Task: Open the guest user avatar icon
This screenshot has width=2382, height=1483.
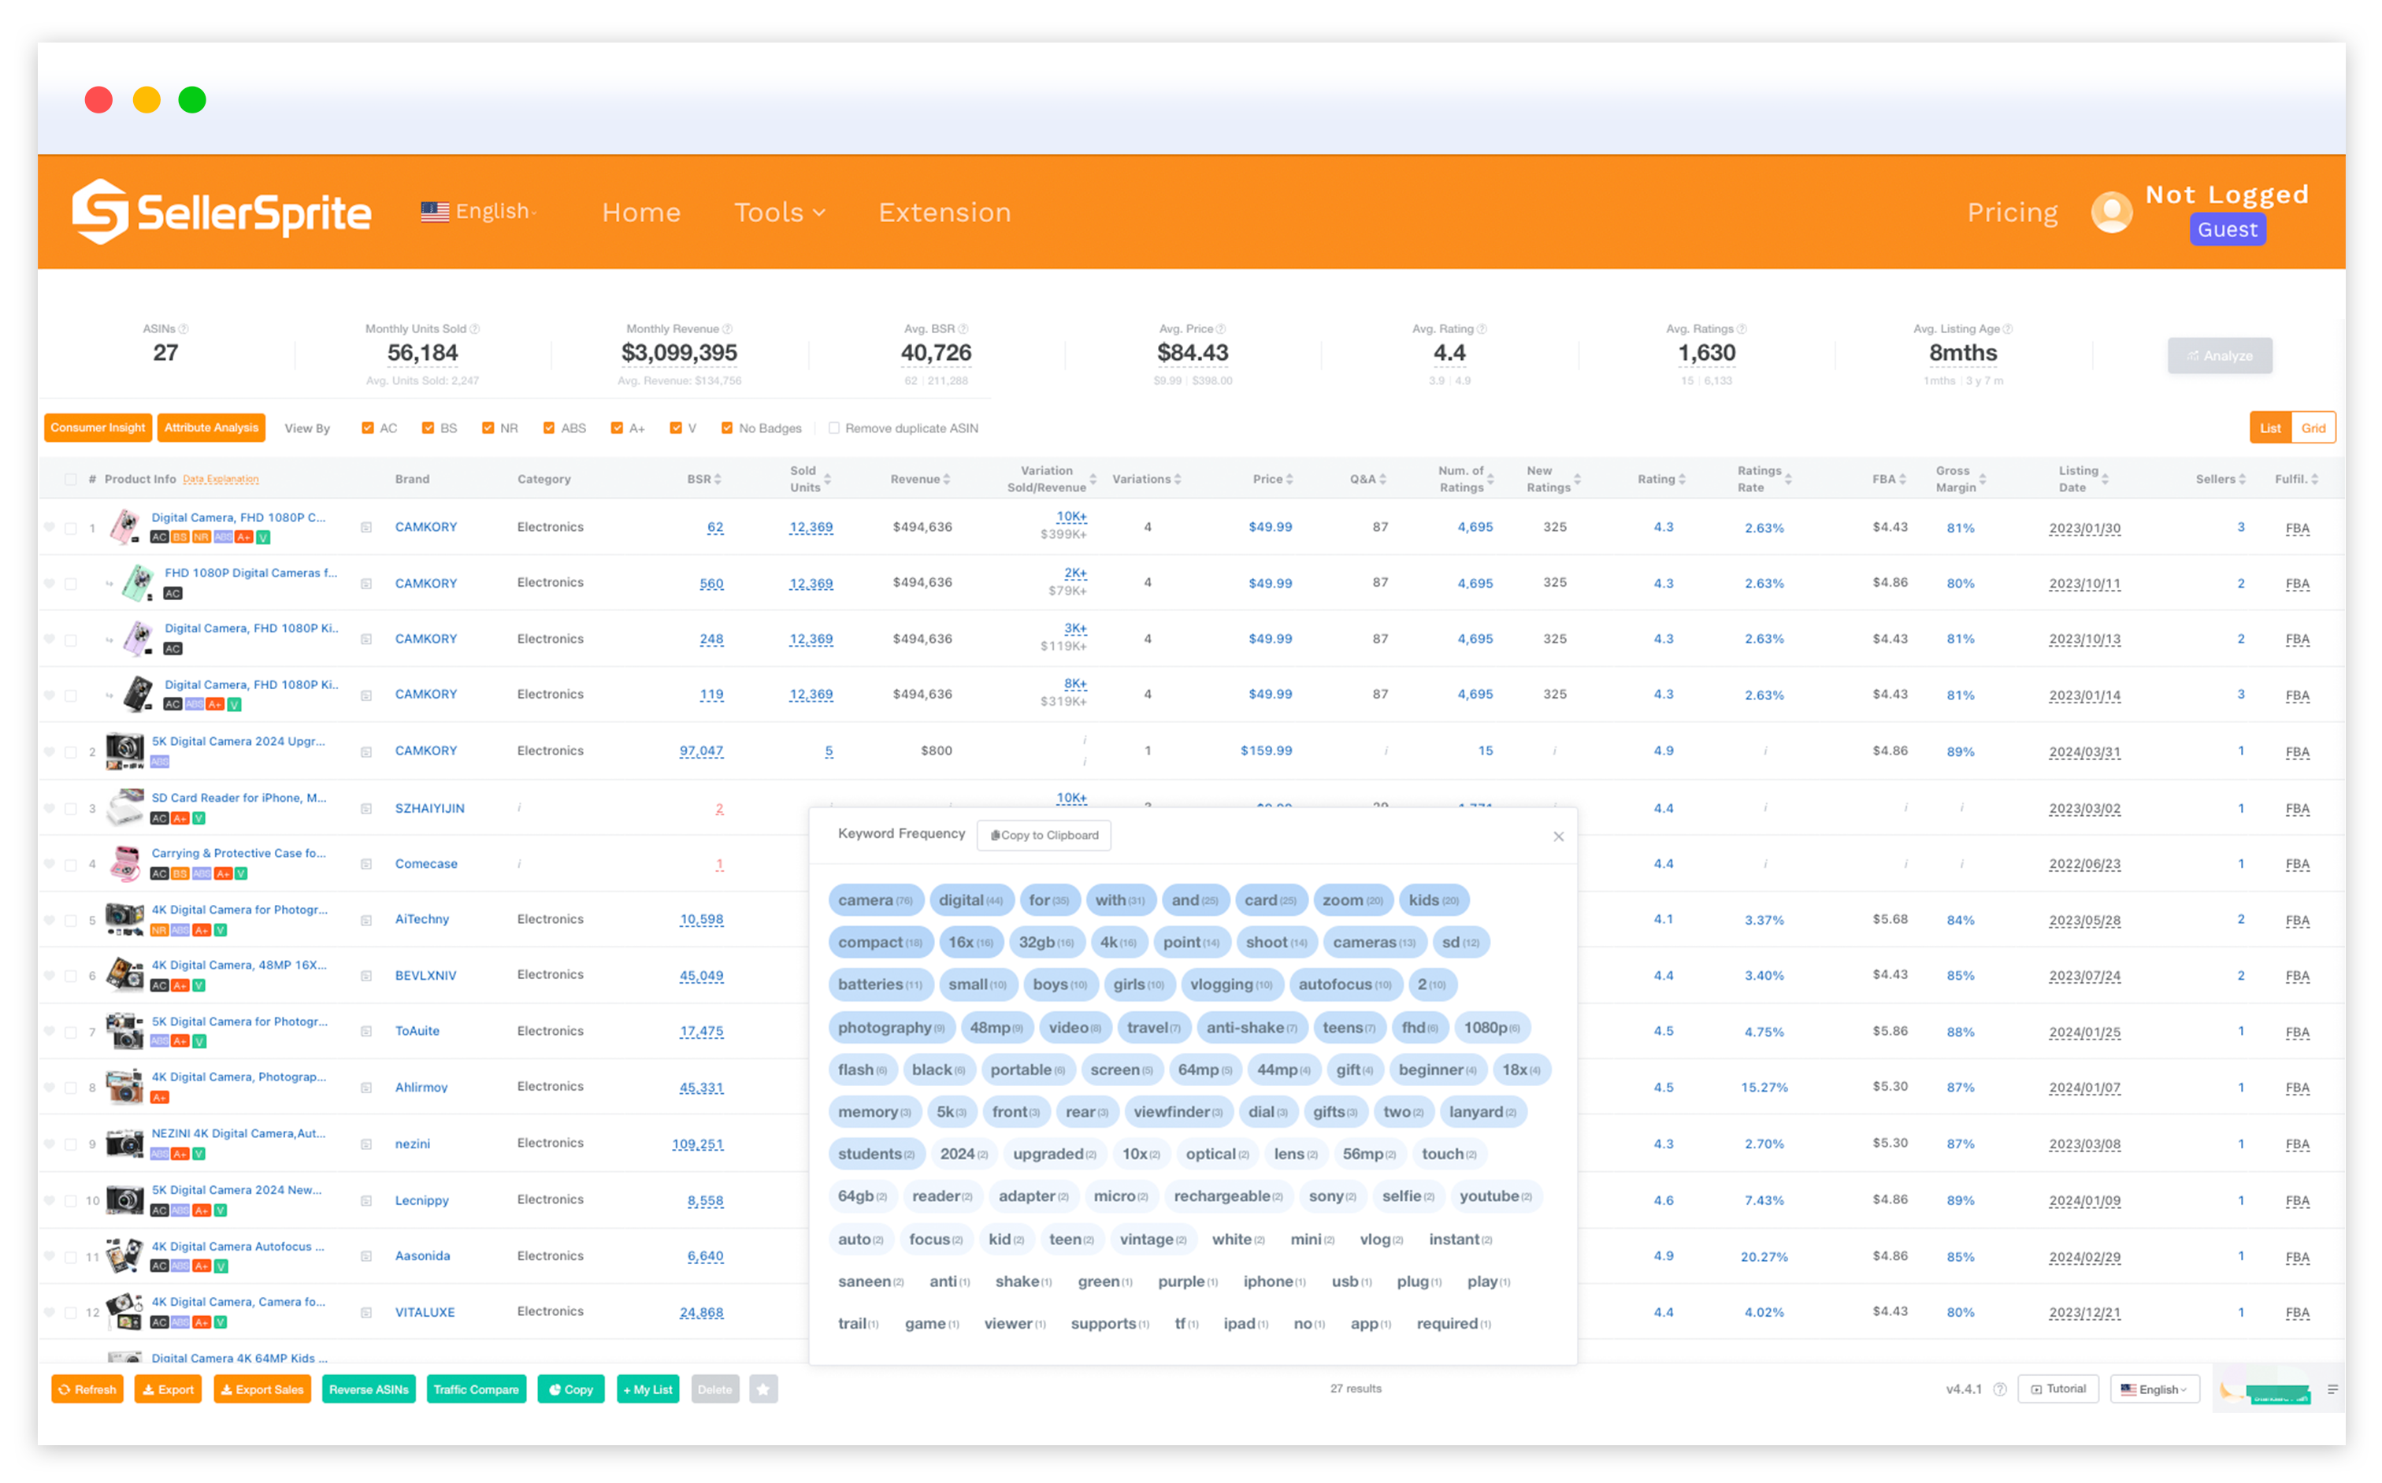Action: (2111, 212)
